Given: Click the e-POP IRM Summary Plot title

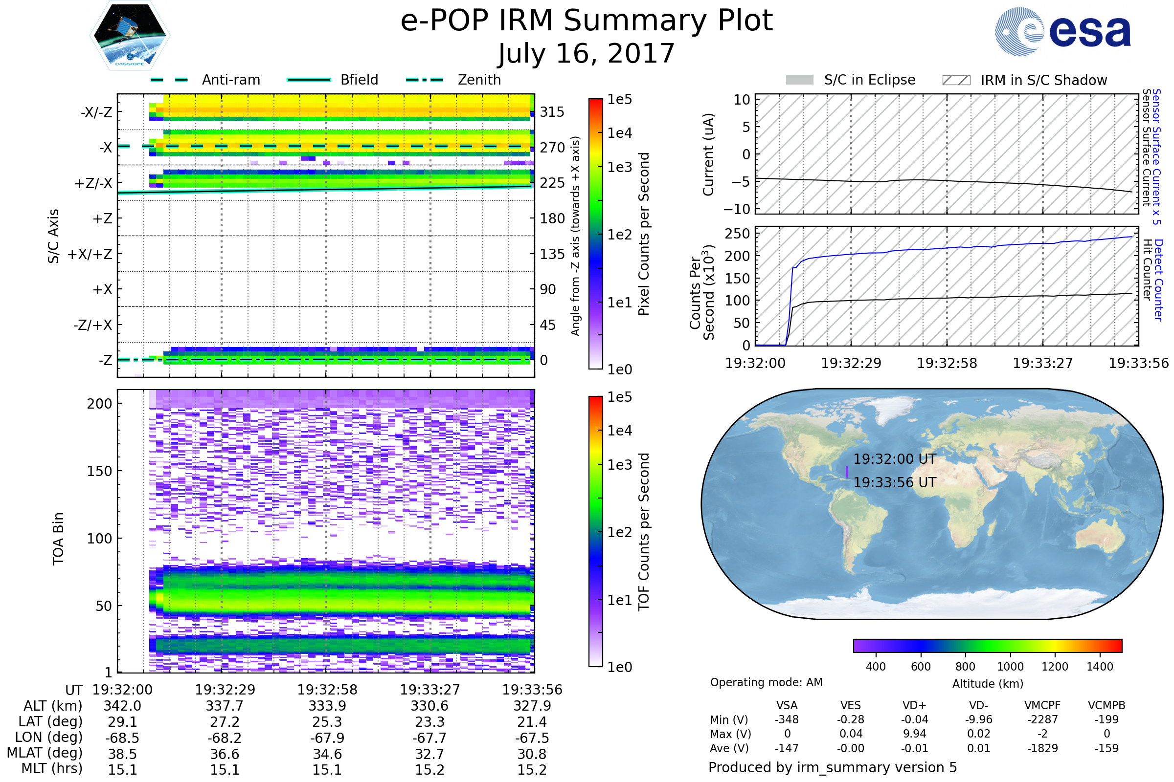Looking at the screenshot, I should [x=587, y=21].
